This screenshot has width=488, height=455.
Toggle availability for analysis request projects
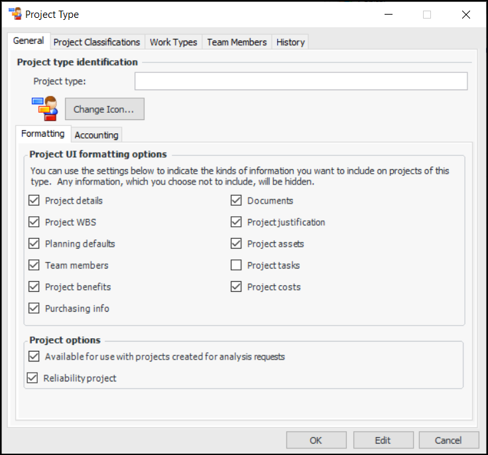[34, 357]
